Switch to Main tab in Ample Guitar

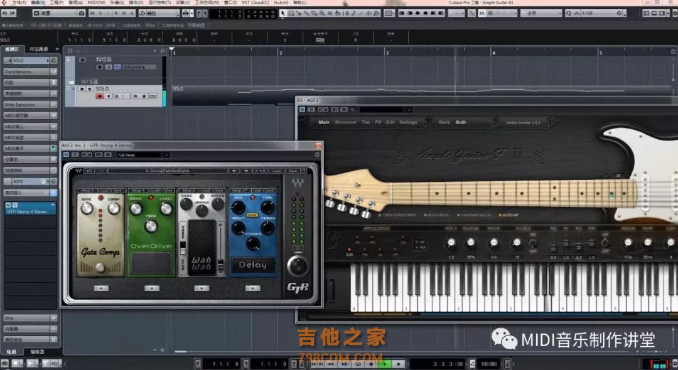click(x=324, y=122)
